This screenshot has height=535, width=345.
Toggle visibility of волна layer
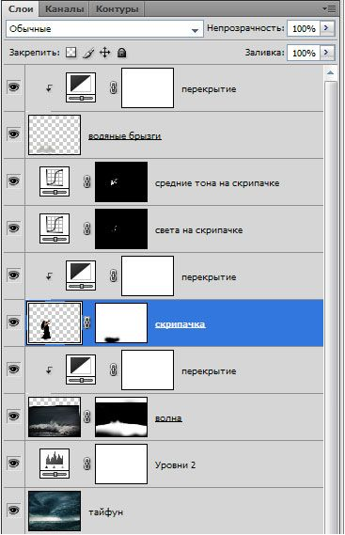point(14,416)
